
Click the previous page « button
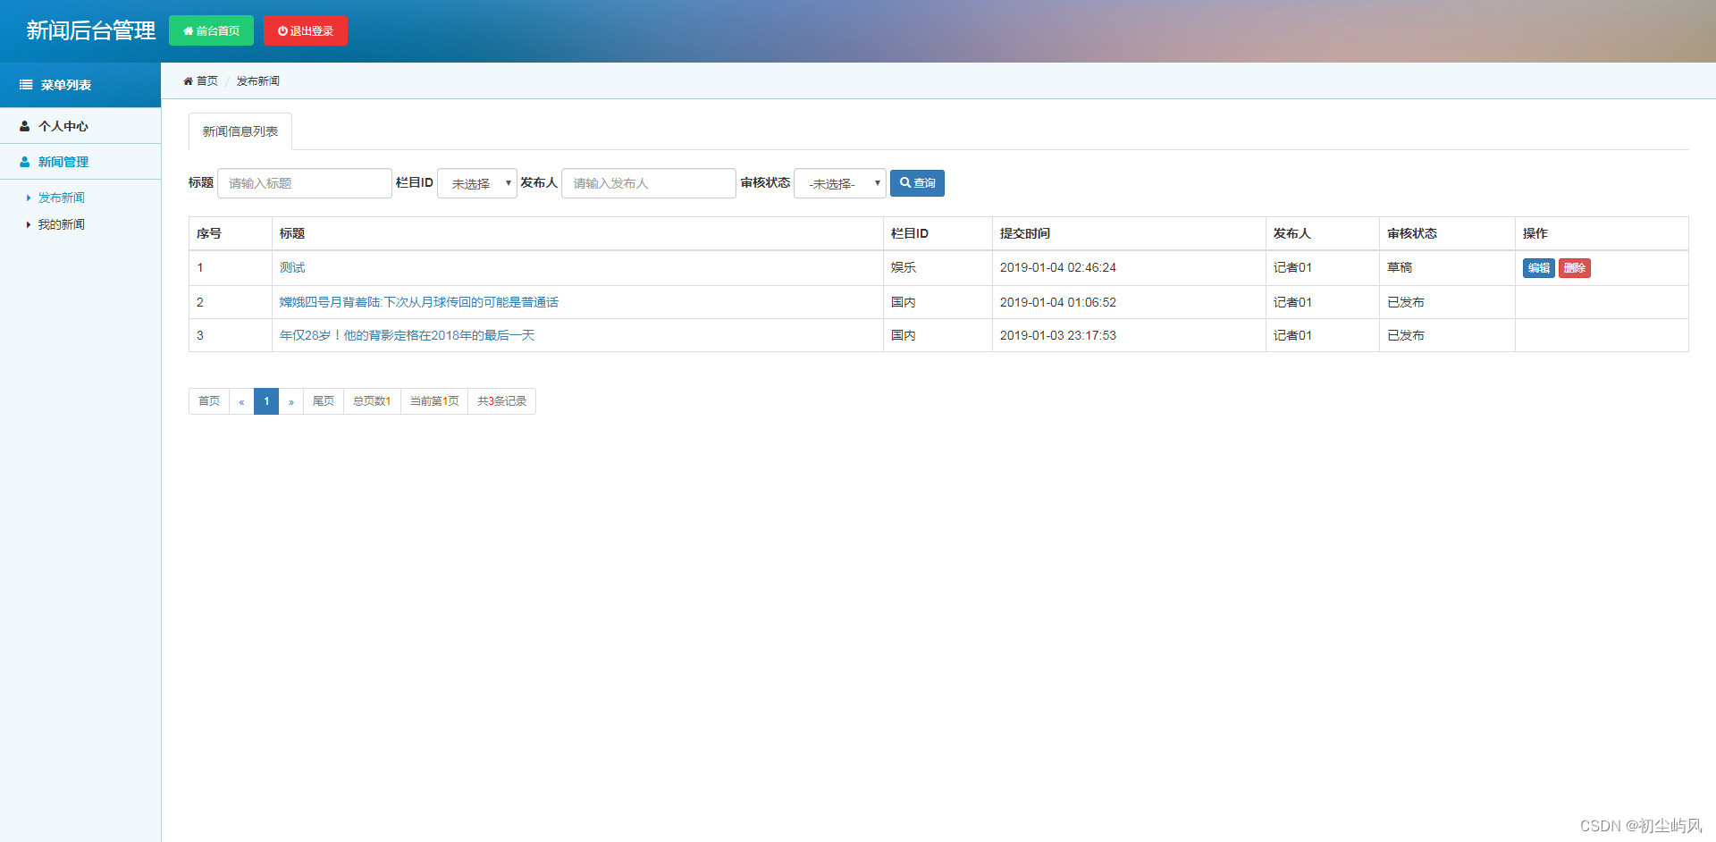tap(241, 401)
